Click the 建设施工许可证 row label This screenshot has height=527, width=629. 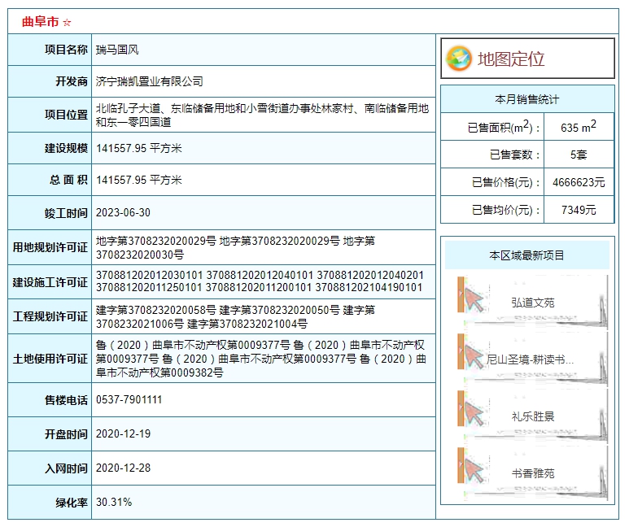tap(50, 282)
